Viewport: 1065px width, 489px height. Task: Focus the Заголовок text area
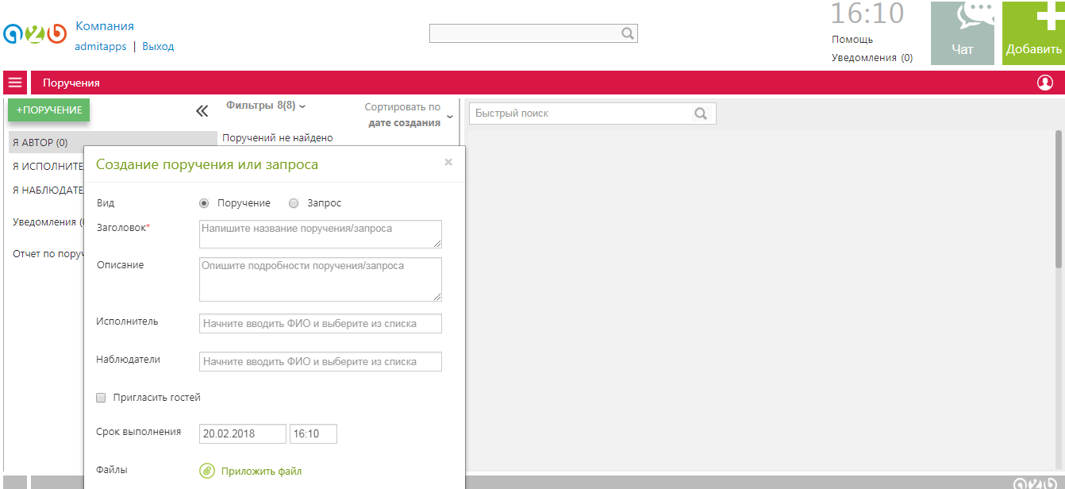pos(321,234)
